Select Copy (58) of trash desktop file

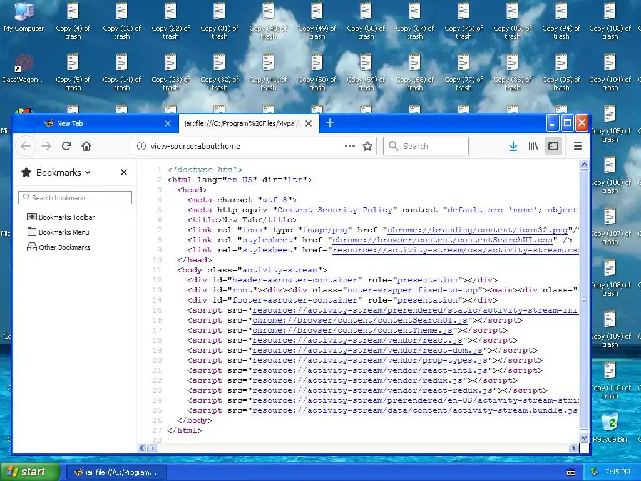click(x=366, y=21)
